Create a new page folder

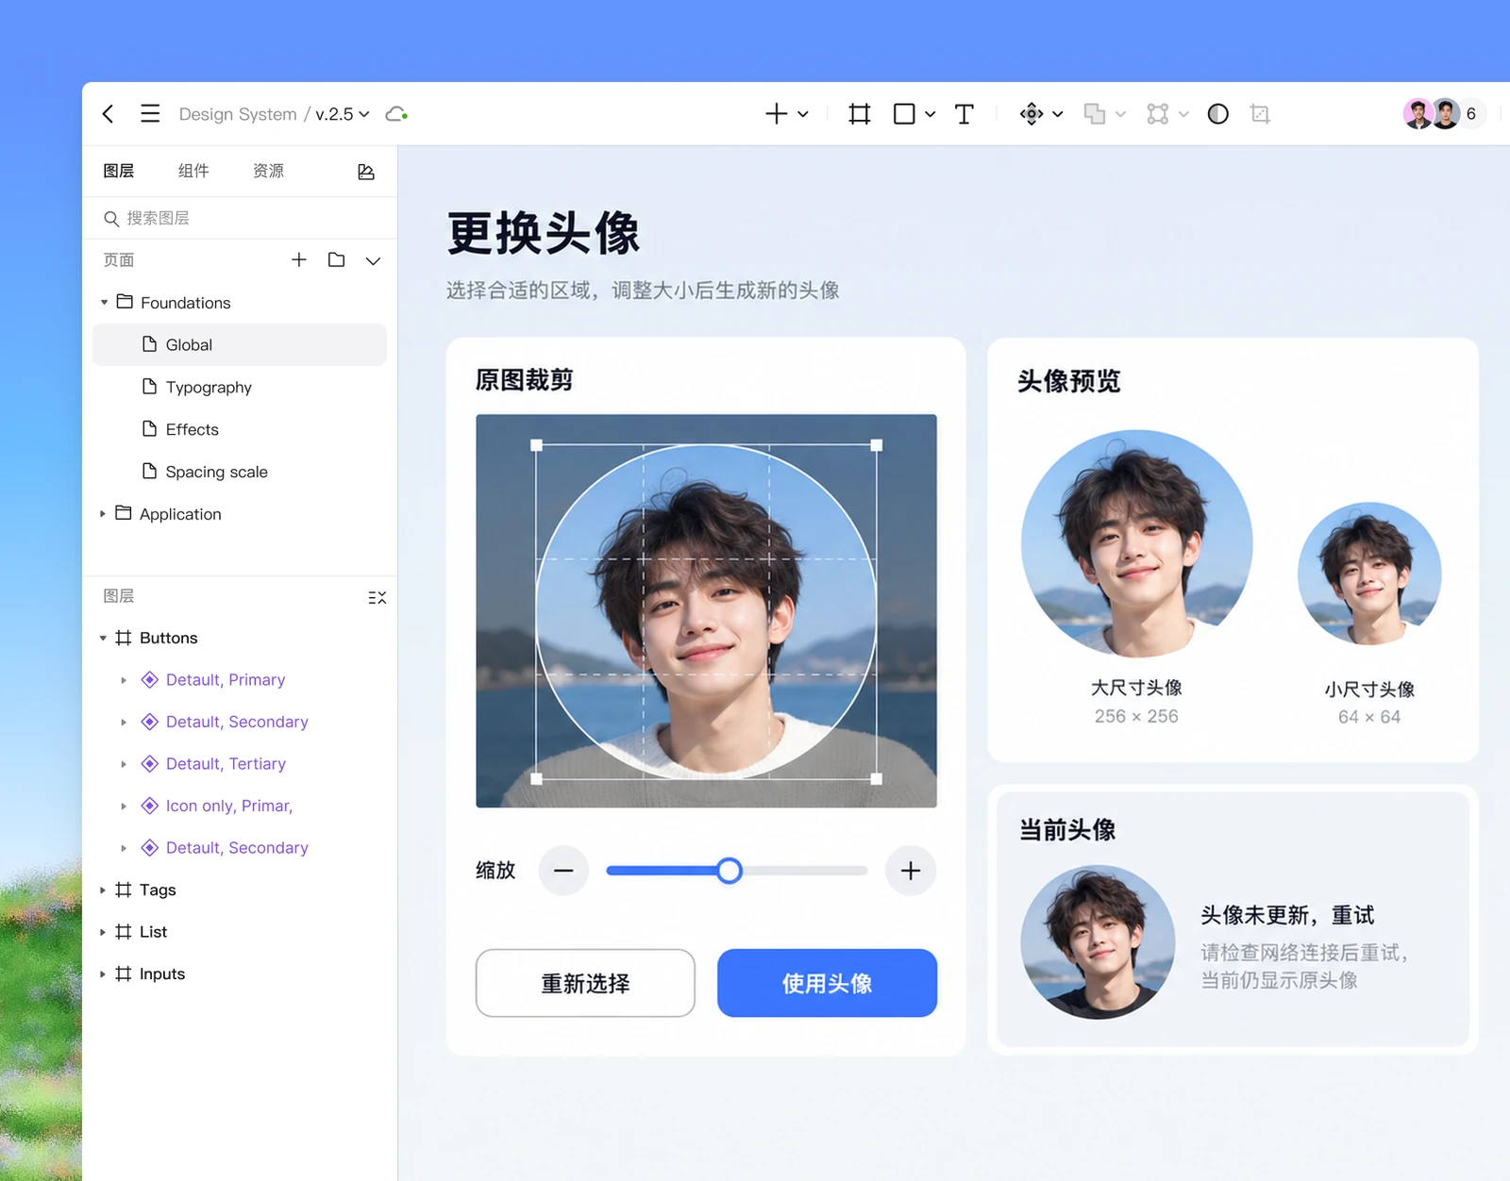337,259
